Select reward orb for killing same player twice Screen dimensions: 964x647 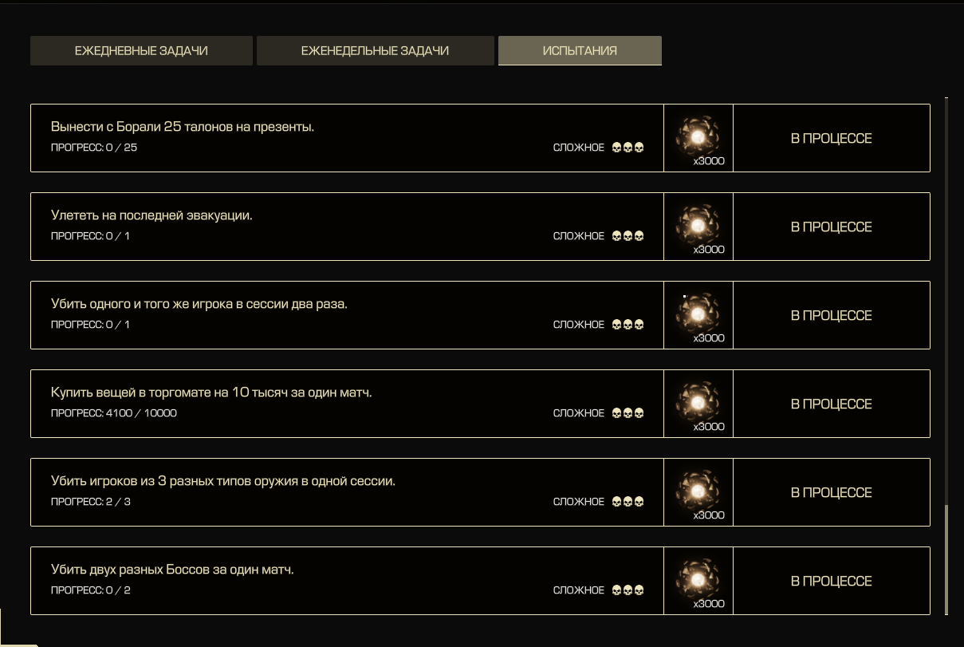[698, 314]
